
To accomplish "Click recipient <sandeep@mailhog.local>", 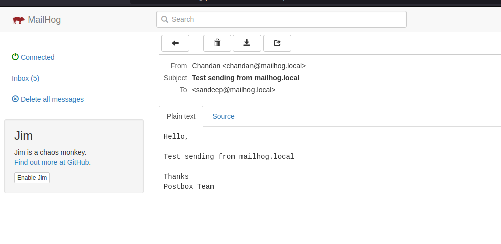I will click(x=233, y=90).
